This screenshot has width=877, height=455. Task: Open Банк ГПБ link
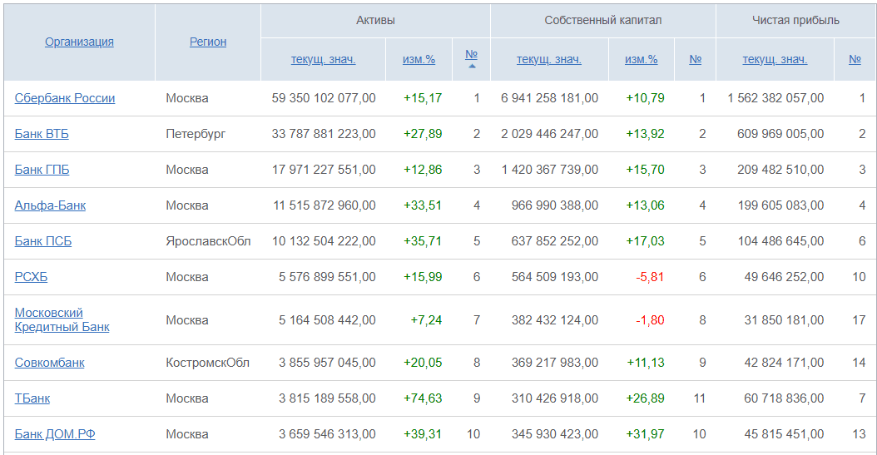pos(42,170)
